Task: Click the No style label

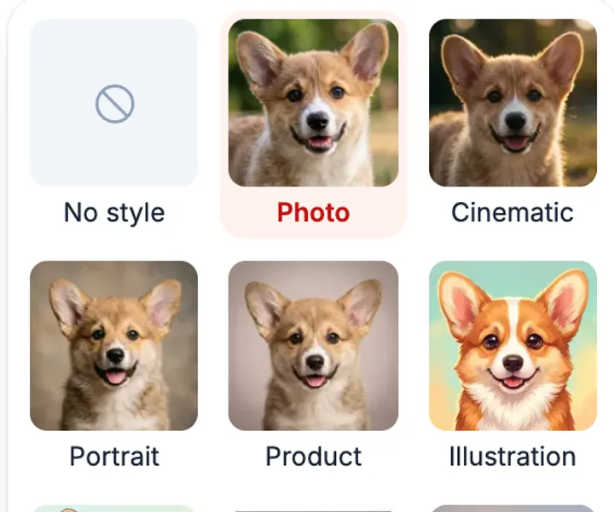Action: pos(114,213)
